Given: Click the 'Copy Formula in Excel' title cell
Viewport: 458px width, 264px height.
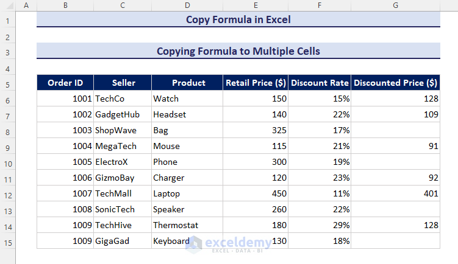Looking at the screenshot, I should click(238, 19).
